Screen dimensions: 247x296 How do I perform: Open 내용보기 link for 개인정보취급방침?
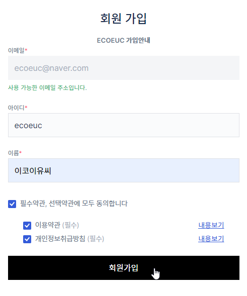211,239
